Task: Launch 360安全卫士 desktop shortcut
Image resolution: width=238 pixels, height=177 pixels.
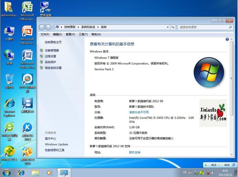Action: coord(10,153)
